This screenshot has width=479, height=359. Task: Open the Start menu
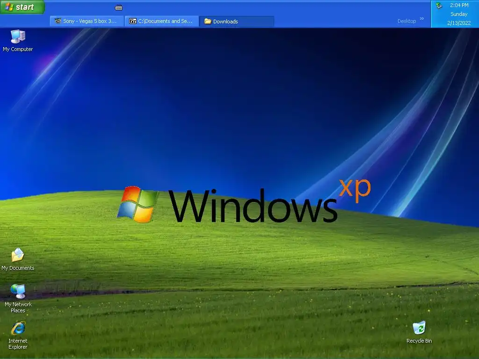coord(22,7)
